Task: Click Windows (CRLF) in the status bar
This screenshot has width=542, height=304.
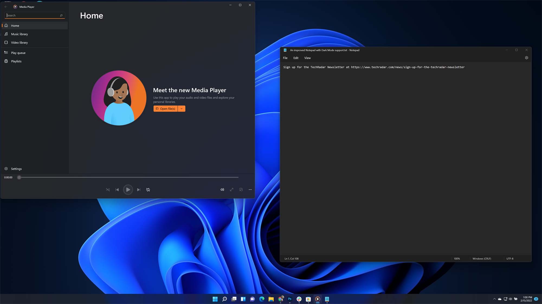Action: click(x=482, y=259)
